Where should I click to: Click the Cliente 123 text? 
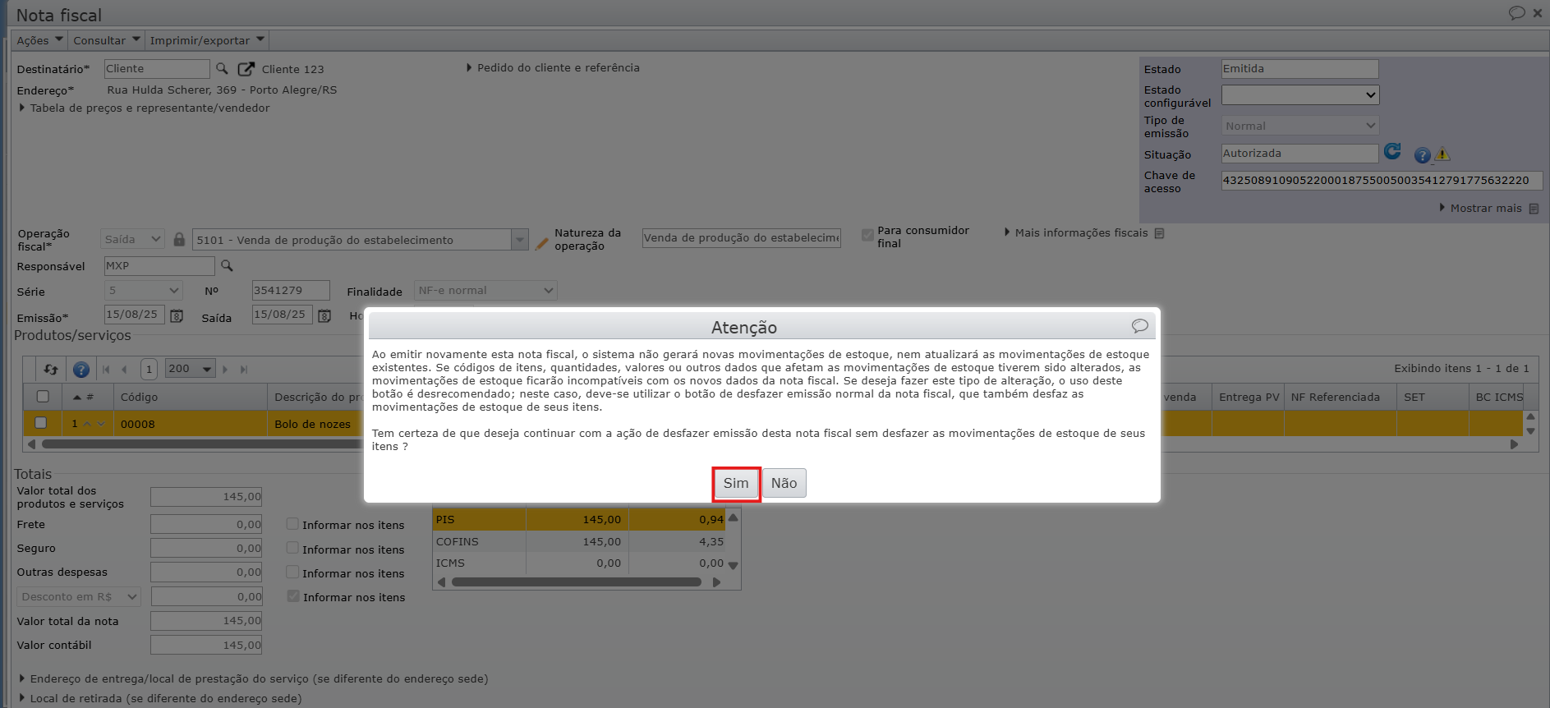pos(292,69)
